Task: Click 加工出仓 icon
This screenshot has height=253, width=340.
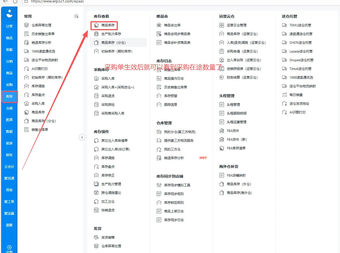Action: [x=96, y=202]
